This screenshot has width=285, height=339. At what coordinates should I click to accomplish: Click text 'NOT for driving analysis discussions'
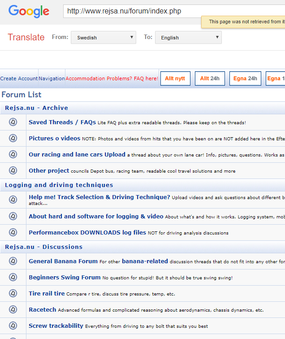(188, 233)
